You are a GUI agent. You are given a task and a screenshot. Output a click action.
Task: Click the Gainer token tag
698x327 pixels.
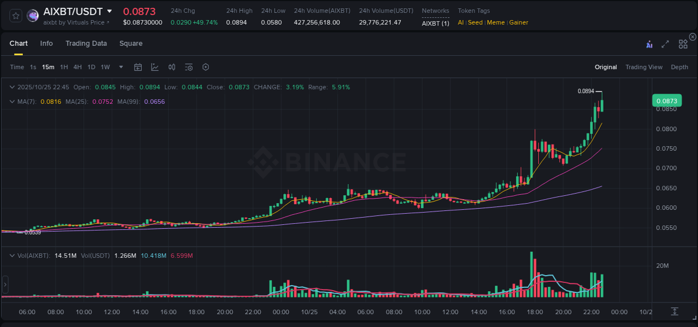519,22
